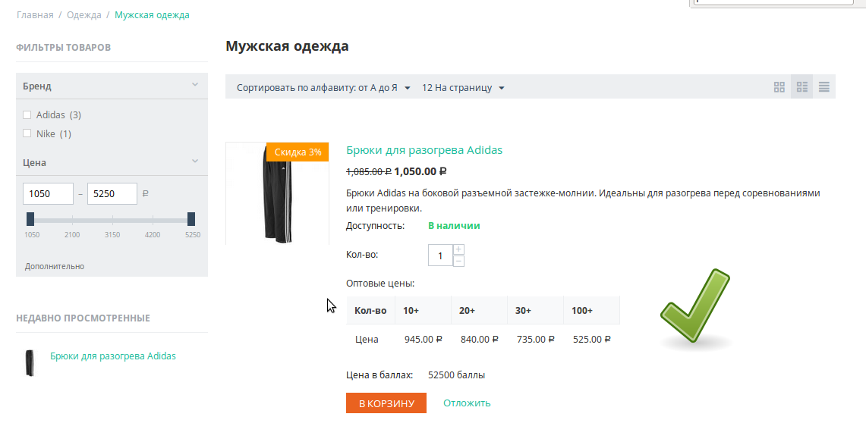Open the Одежда breadcrumb link
The image size is (866, 442).
83,15
